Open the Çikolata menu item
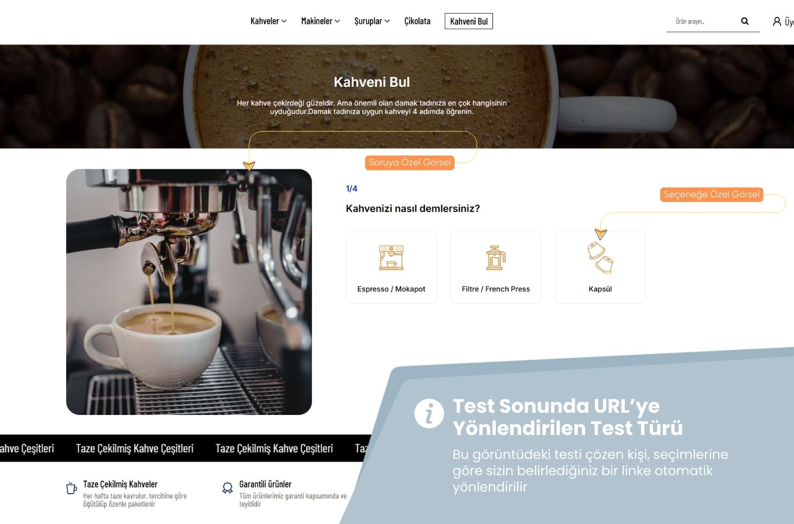 (417, 21)
